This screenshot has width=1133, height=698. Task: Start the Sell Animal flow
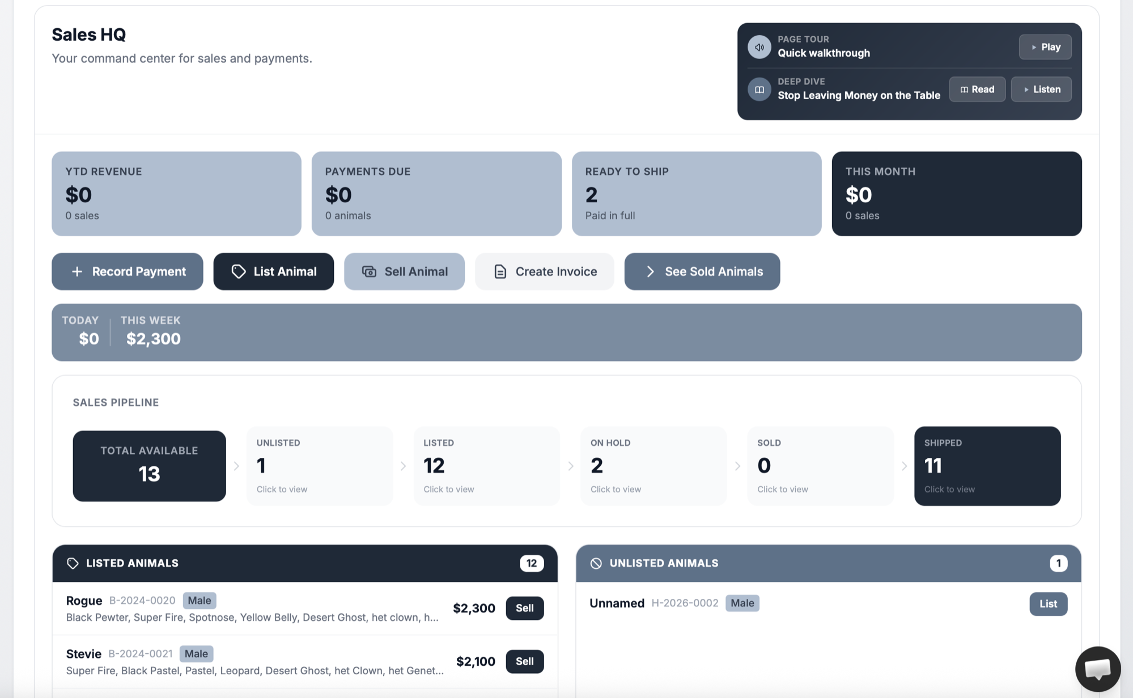(x=404, y=271)
